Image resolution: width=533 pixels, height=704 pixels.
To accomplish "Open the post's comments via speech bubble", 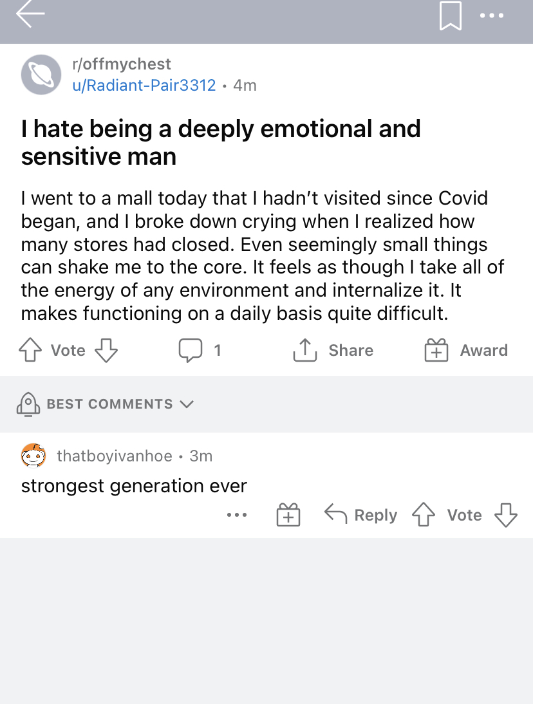I will pyautogui.click(x=190, y=350).
